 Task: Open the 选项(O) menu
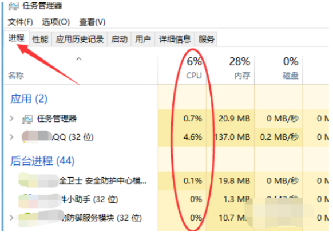[x=56, y=22]
